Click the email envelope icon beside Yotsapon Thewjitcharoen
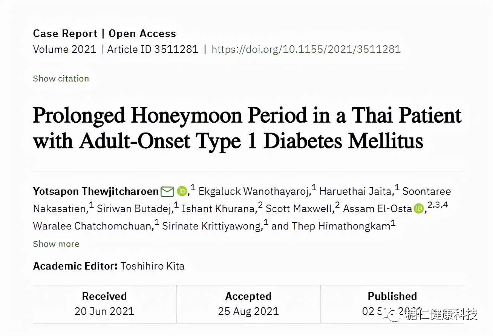Image resolution: width=493 pixels, height=336 pixels. pos(167,191)
